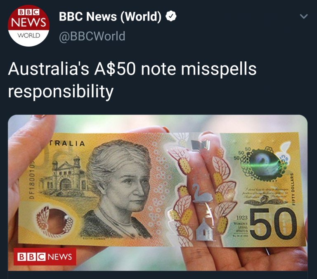Viewport: 317px width, 279px height.
Task: Click the 1923 text on the banknote
Action: pos(242,218)
